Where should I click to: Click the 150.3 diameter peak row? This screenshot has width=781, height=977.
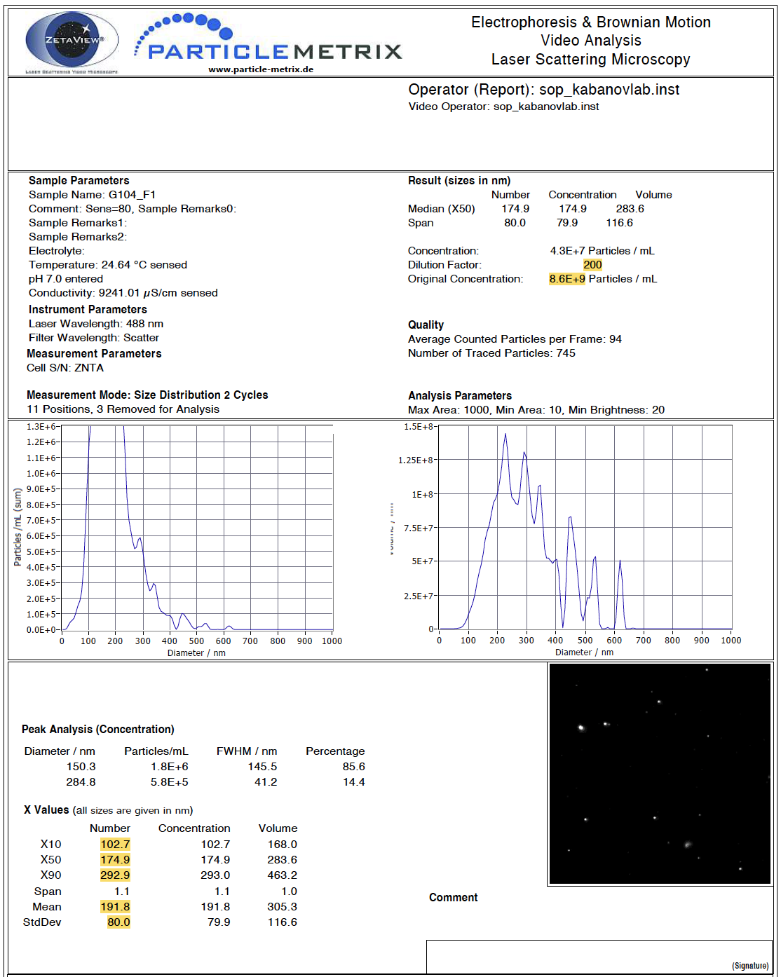click(81, 767)
